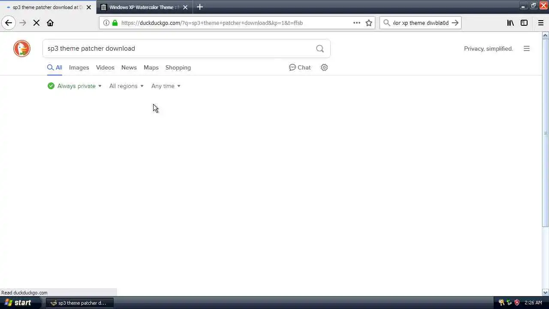Open DuckDuckGo Chat
The image size is (549, 309).
click(x=300, y=67)
